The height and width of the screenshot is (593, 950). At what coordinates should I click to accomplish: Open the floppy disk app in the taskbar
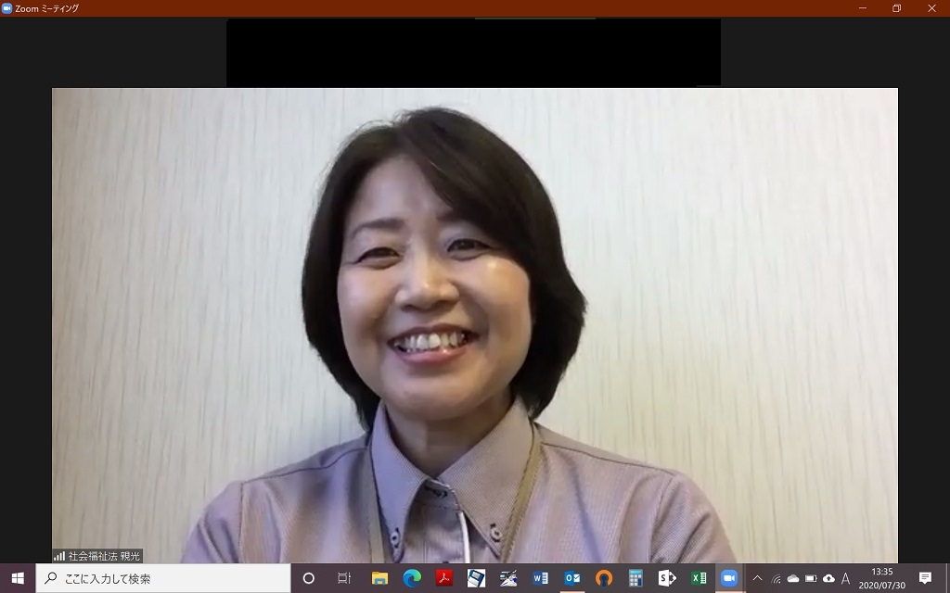point(476,578)
